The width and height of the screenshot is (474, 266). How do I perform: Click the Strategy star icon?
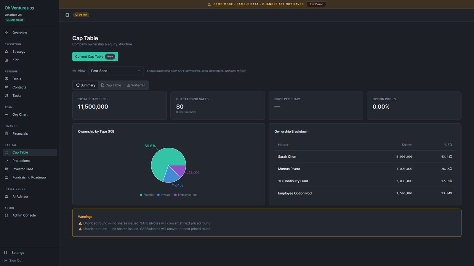[x=7, y=51]
